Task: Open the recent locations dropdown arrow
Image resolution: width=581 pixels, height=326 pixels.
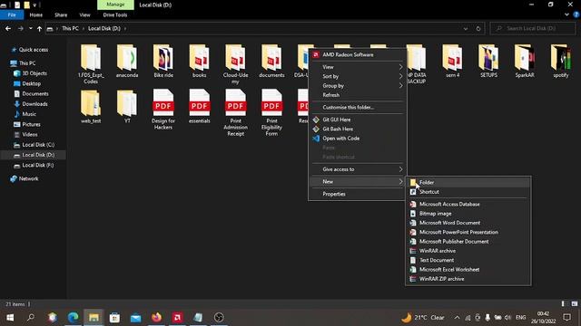Action: pos(30,28)
